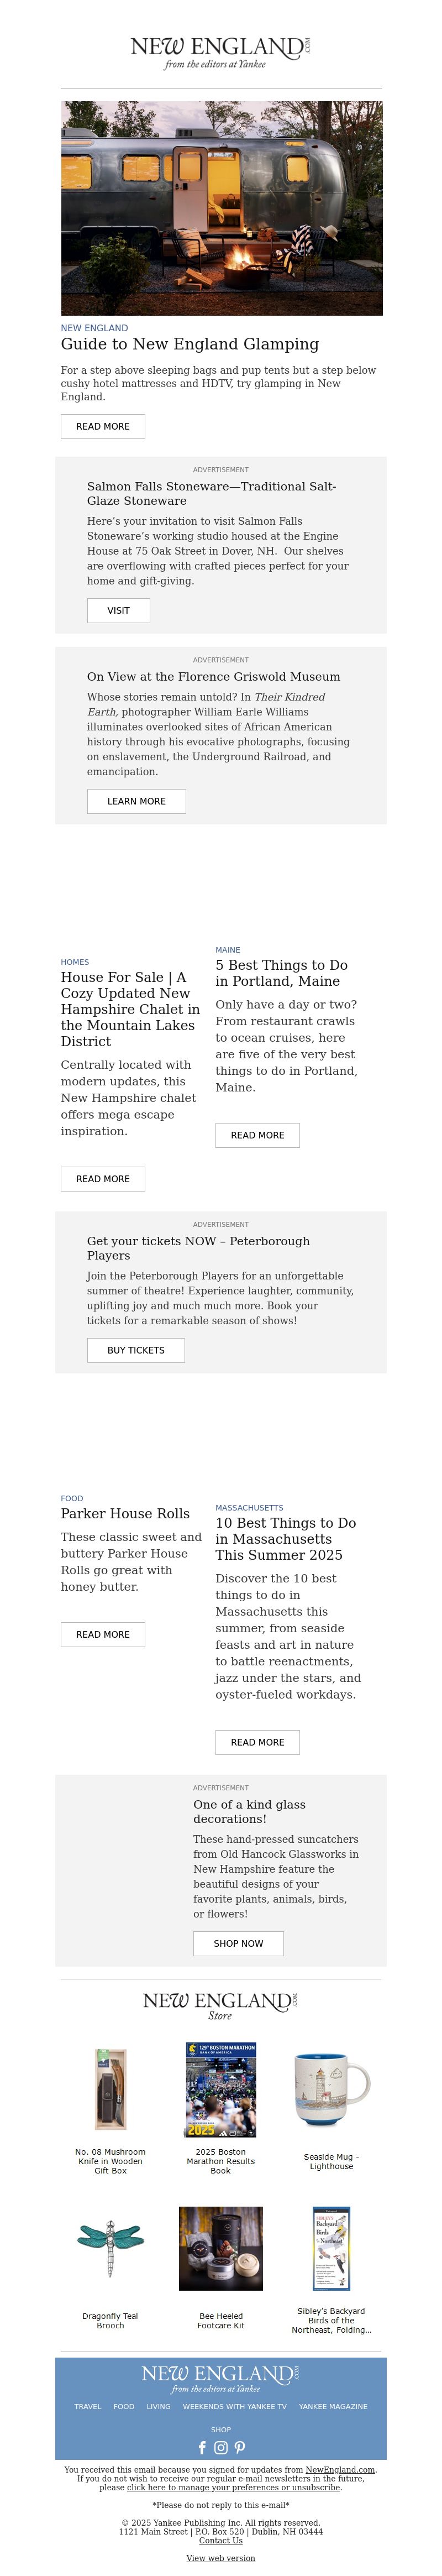Click SHOP NOW for glass decorations
This screenshot has height=2576, width=442.
pos(238,1943)
